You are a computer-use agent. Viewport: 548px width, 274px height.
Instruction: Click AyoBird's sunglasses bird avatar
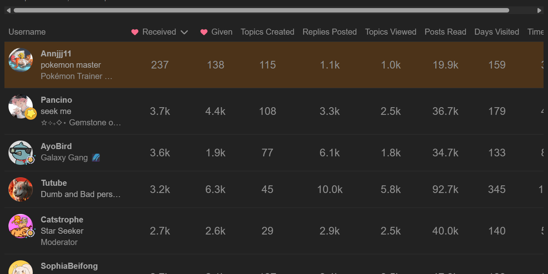coord(21,153)
